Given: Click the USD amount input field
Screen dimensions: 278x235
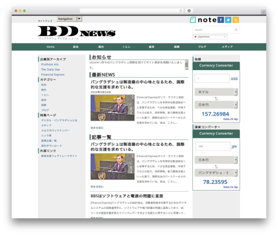Looking at the screenshot, I should click(x=212, y=78).
